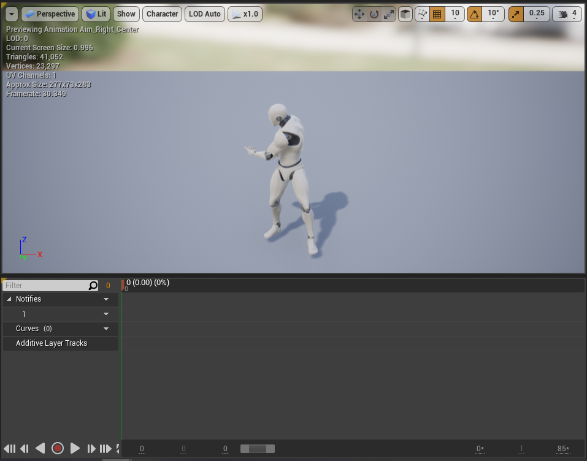
Task: Open the 0.25 scale snap dropdown
Action: 537,14
